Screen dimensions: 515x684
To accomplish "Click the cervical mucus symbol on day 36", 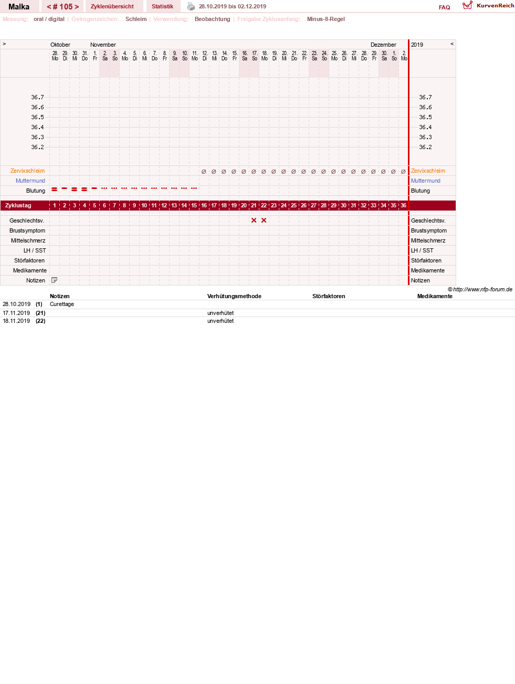I will pyautogui.click(x=403, y=171).
